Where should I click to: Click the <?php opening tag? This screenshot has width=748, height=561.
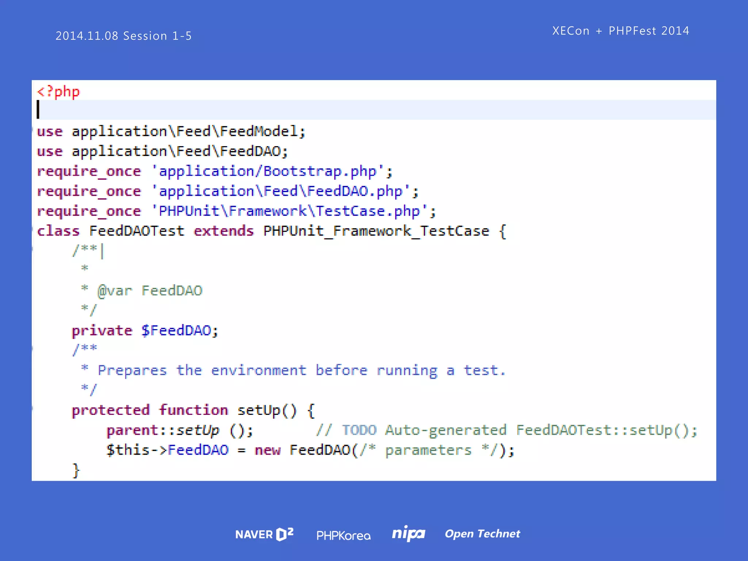[58, 91]
